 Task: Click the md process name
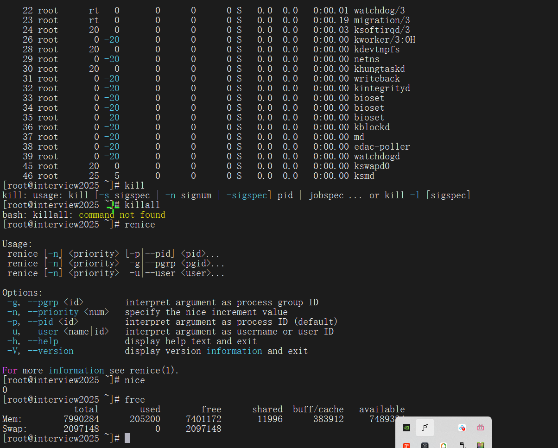point(359,137)
